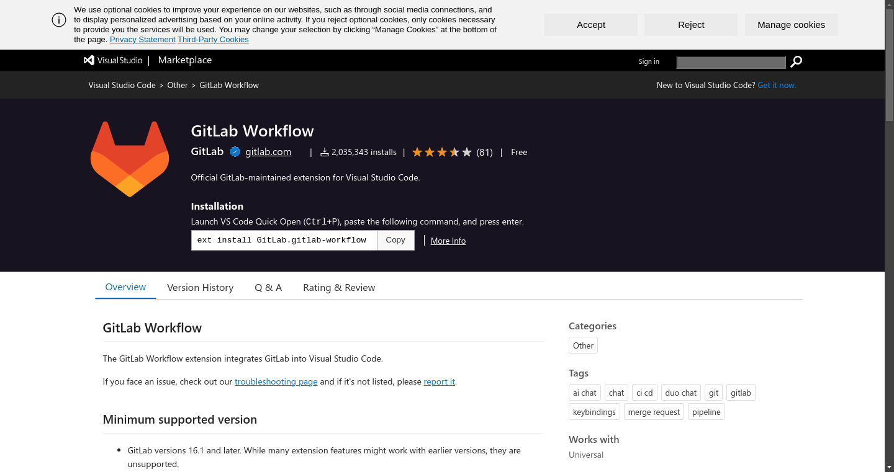The image size is (894, 472).
Task: Open Manage cookies settings
Action: pyautogui.click(x=792, y=25)
